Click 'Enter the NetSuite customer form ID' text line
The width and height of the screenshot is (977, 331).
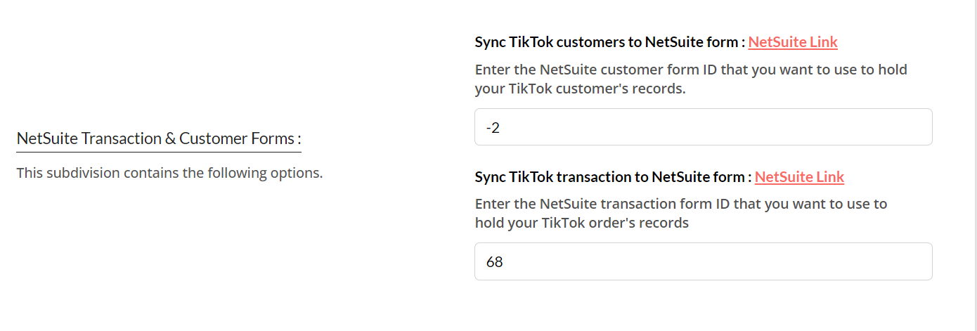pyautogui.click(x=690, y=70)
